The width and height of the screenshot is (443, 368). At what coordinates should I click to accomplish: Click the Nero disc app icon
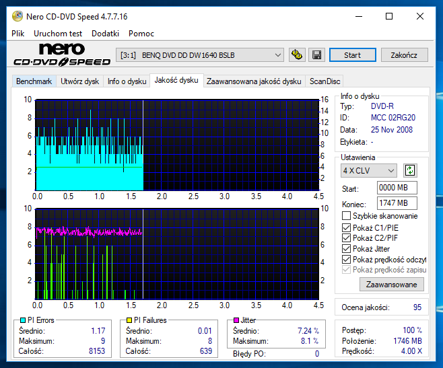[x=18, y=16]
